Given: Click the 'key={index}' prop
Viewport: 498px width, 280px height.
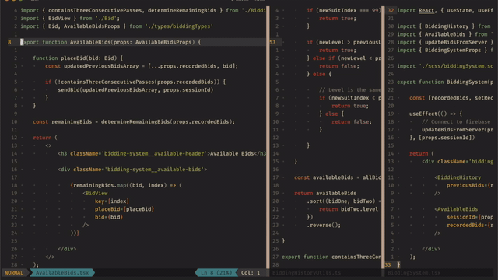Looking at the screenshot, I should pyautogui.click(x=112, y=201).
